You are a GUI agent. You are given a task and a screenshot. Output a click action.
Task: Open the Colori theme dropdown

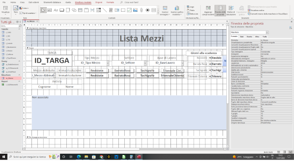[x=24, y=8]
